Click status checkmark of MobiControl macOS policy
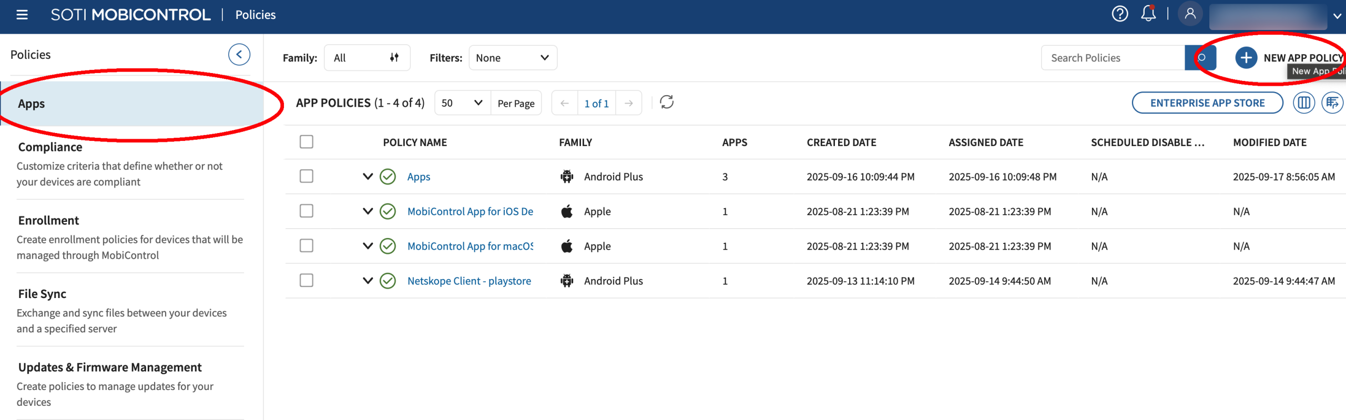The image size is (1346, 420). coord(388,246)
